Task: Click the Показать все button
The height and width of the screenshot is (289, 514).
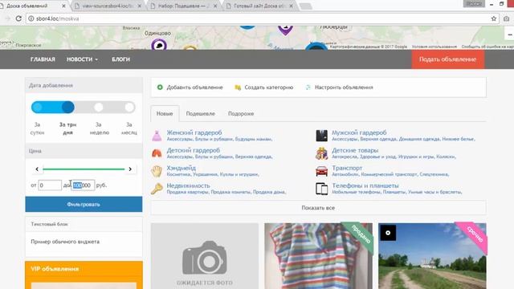Action: pos(318,208)
